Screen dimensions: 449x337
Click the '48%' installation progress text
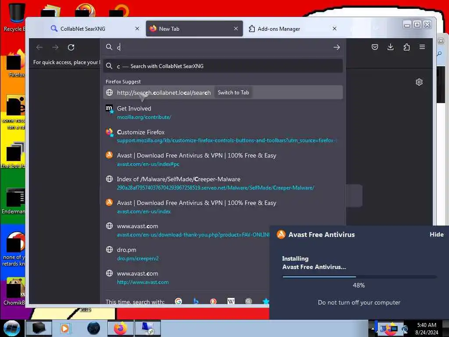coord(359,285)
